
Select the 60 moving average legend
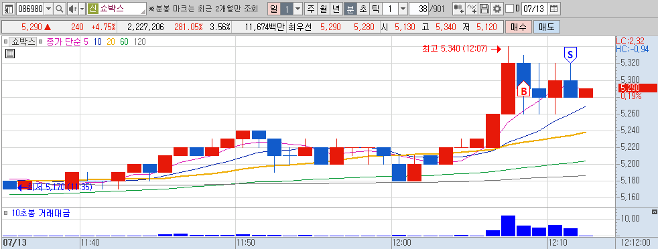(124, 41)
